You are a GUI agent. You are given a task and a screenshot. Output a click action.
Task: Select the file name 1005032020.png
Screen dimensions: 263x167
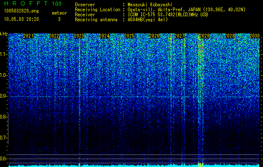(21, 11)
